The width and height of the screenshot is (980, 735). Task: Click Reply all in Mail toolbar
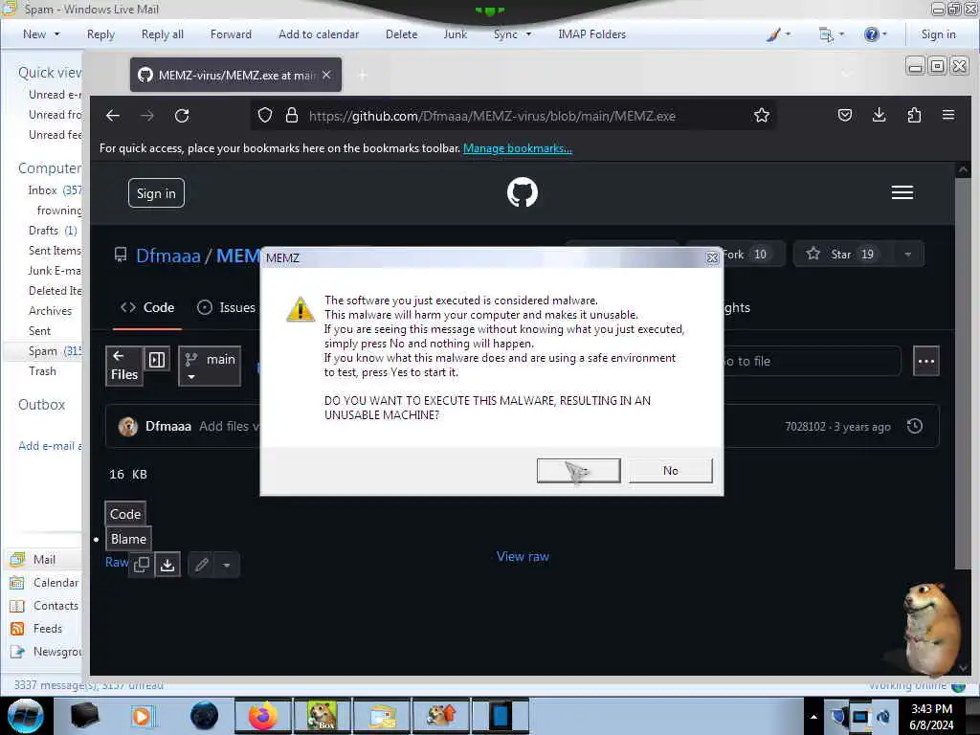163,34
